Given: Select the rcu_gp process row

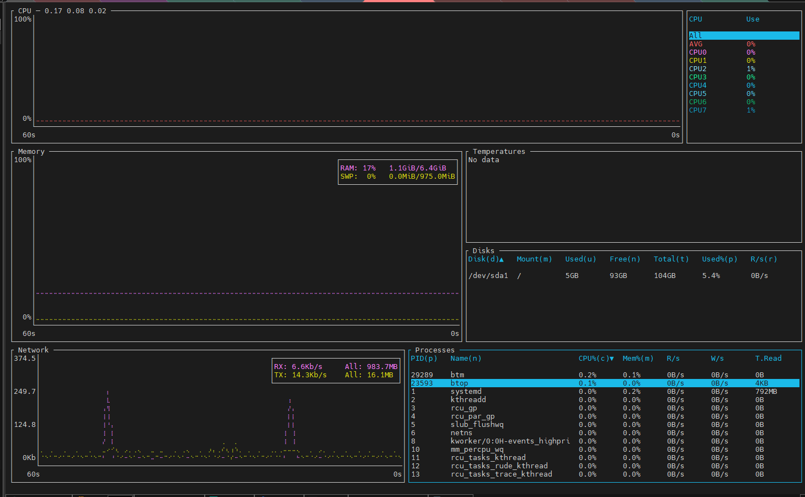Looking at the screenshot, I should (x=605, y=408).
